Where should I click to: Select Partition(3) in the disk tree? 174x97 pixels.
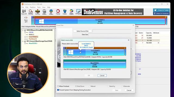33,39
